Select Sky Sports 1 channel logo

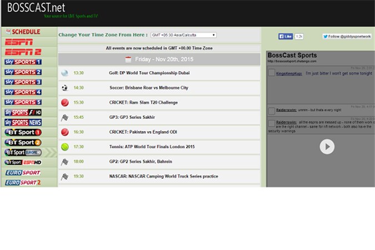(x=23, y=62)
